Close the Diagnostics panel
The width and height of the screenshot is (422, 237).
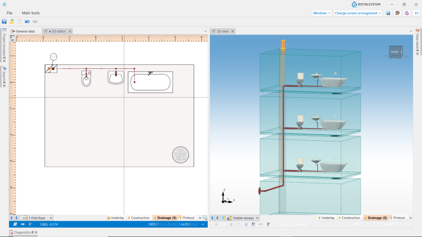pos(36,232)
